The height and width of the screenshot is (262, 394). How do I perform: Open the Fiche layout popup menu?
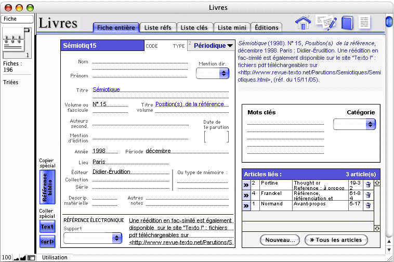(x=17, y=19)
